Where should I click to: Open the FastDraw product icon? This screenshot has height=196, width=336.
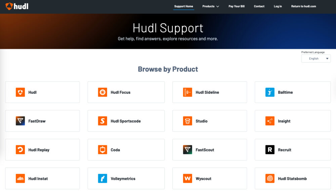pyautogui.click(x=20, y=121)
